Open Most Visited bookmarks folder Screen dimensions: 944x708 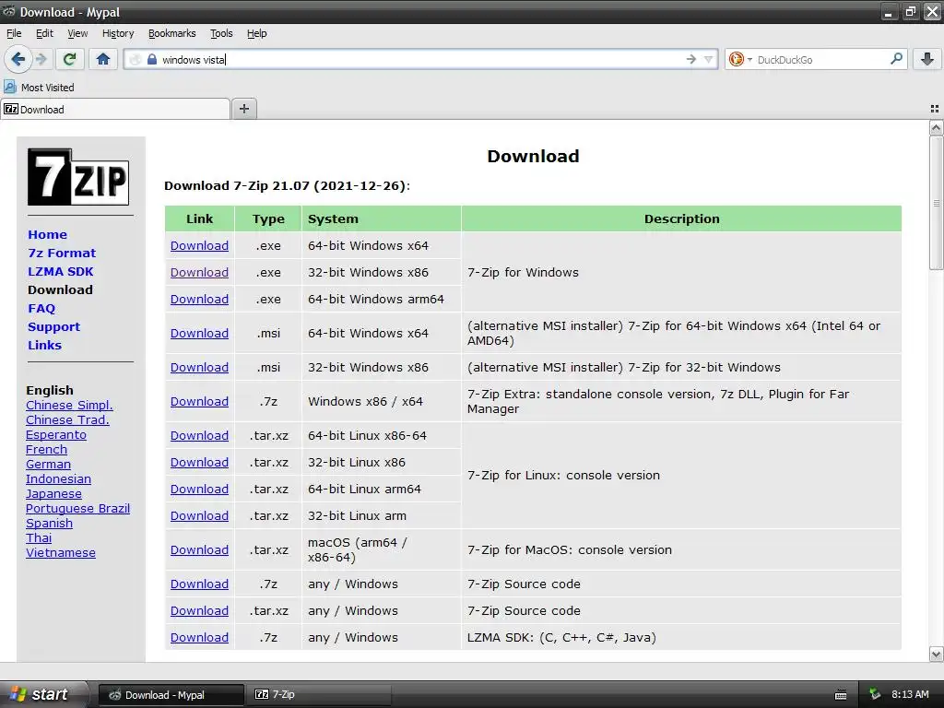(x=39, y=88)
